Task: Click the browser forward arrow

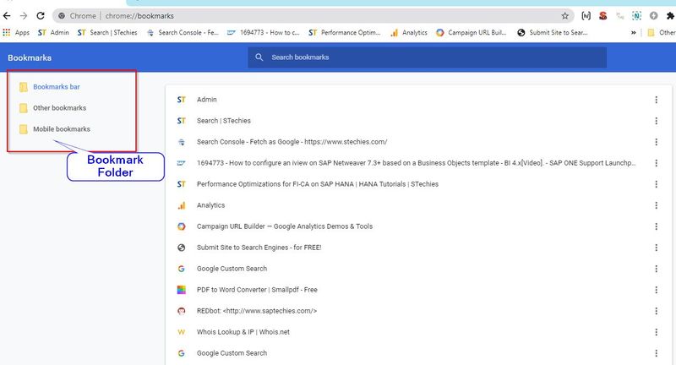Action: (24, 16)
